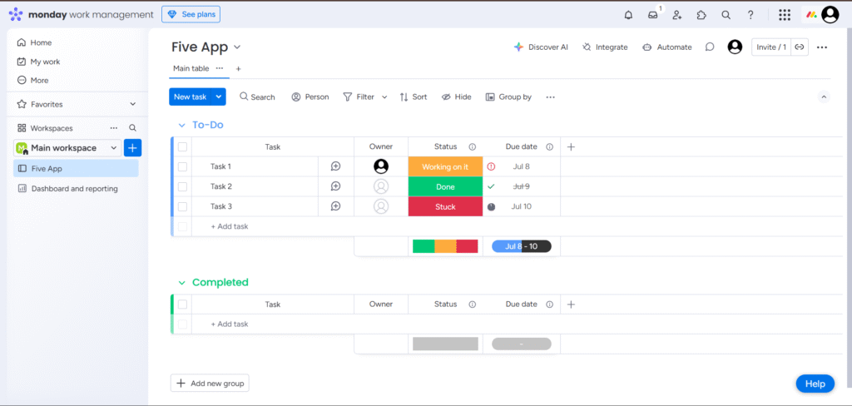Click To-Do status summary color bar
Image resolution: width=852 pixels, height=406 pixels.
(x=445, y=246)
